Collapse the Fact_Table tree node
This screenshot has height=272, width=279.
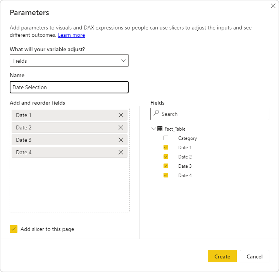(x=154, y=129)
